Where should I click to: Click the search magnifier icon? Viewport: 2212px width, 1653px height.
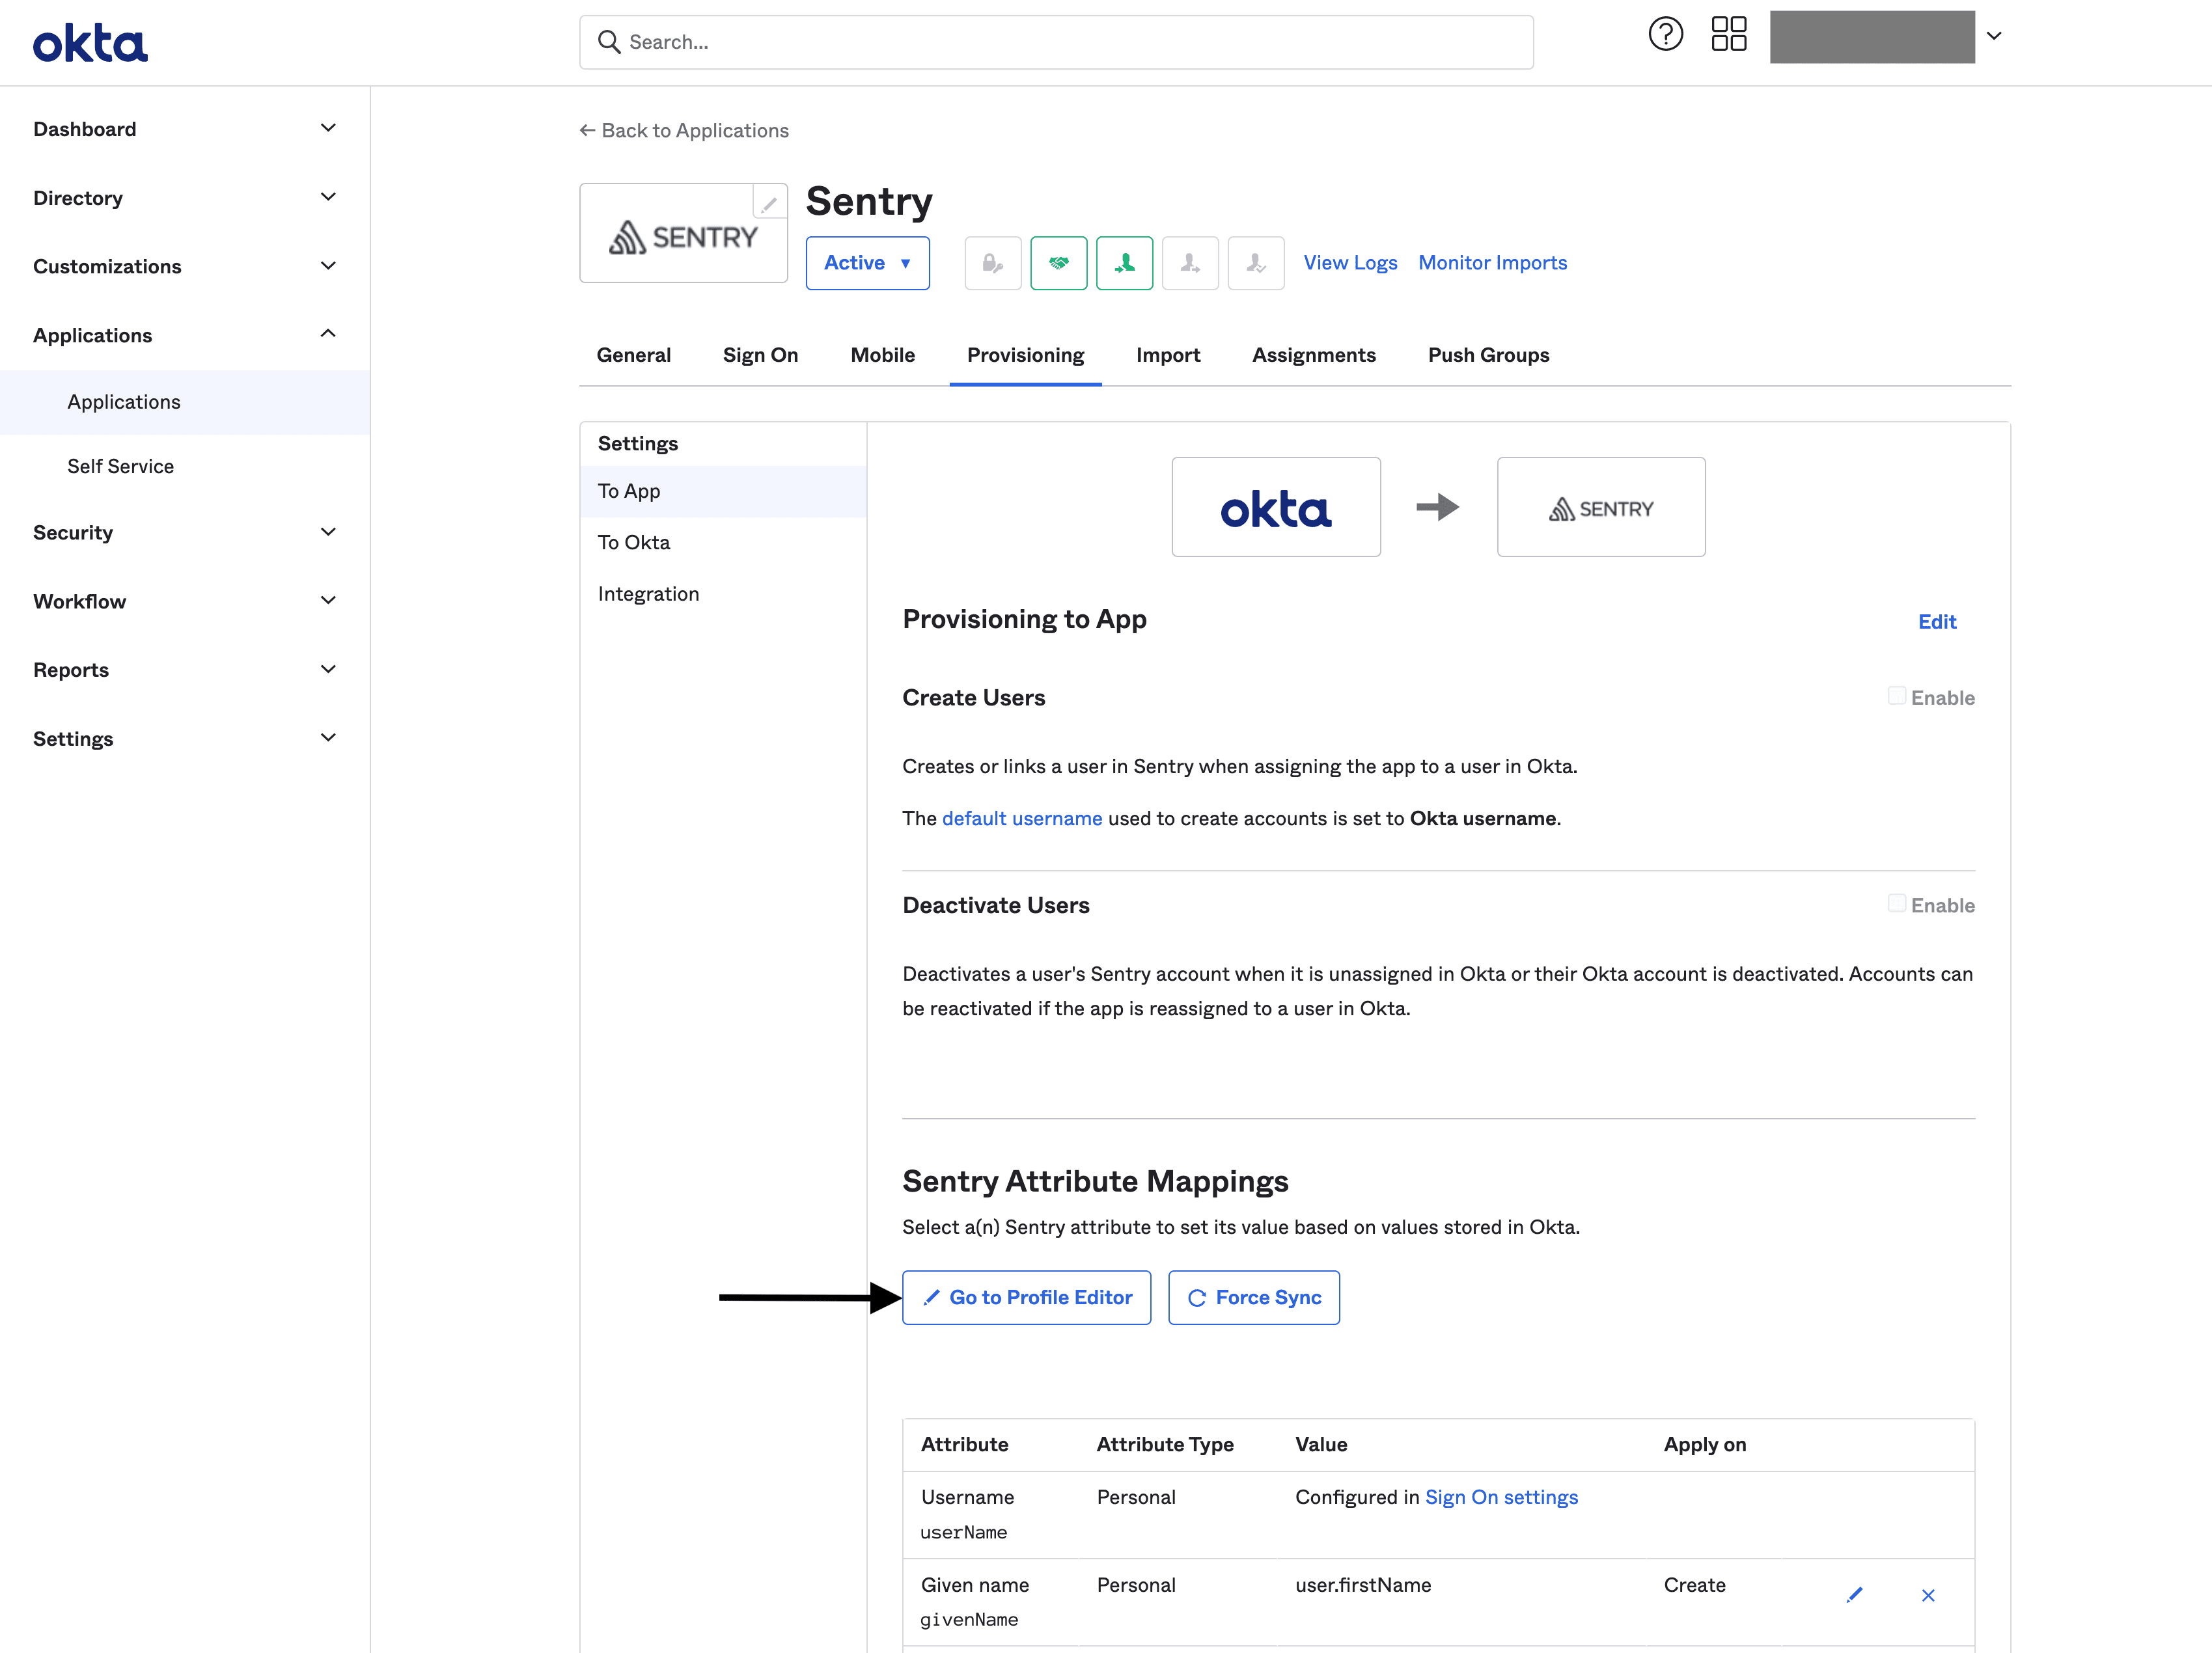pyautogui.click(x=609, y=41)
